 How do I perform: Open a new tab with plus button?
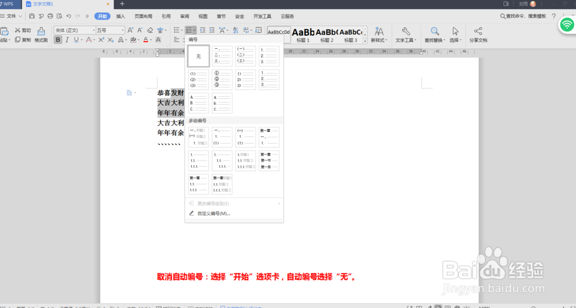pos(122,4)
